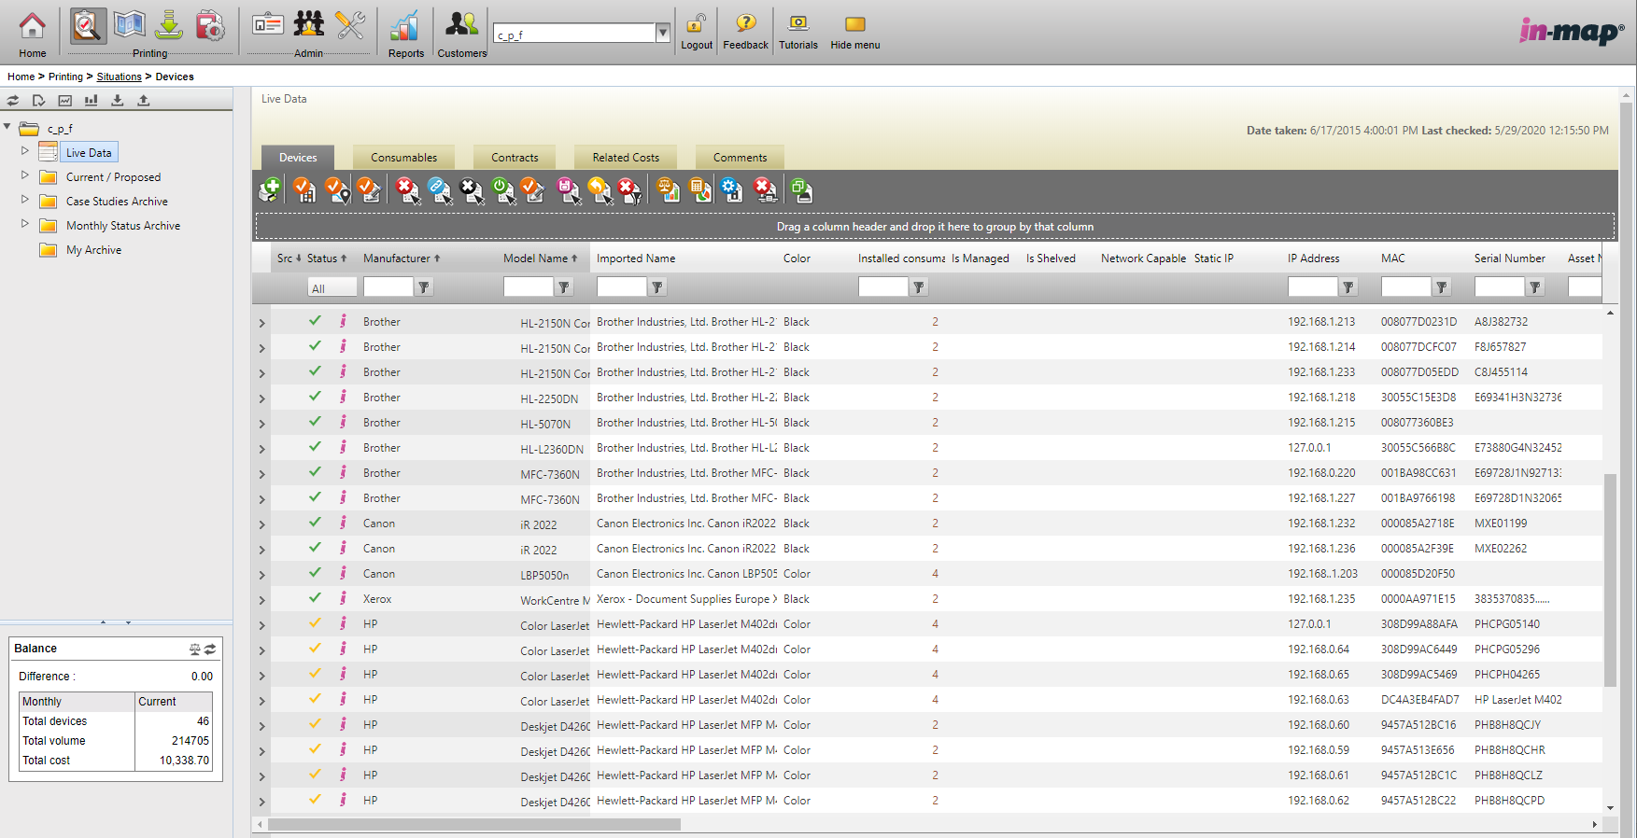Open the users group icon under Admin
The width and height of the screenshot is (1637, 838).
(309, 25)
